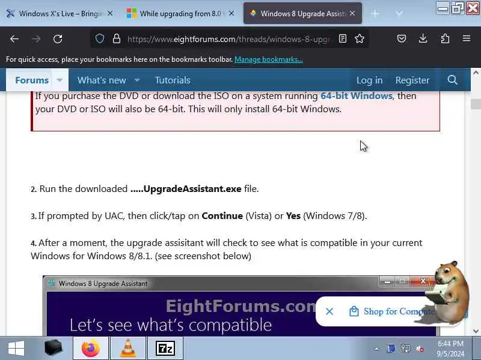The height and width of the screenshot is (360, 481).
Task: Click the eightforums.com URL address field
Action: pyautogui.click(x=229, y=39)
